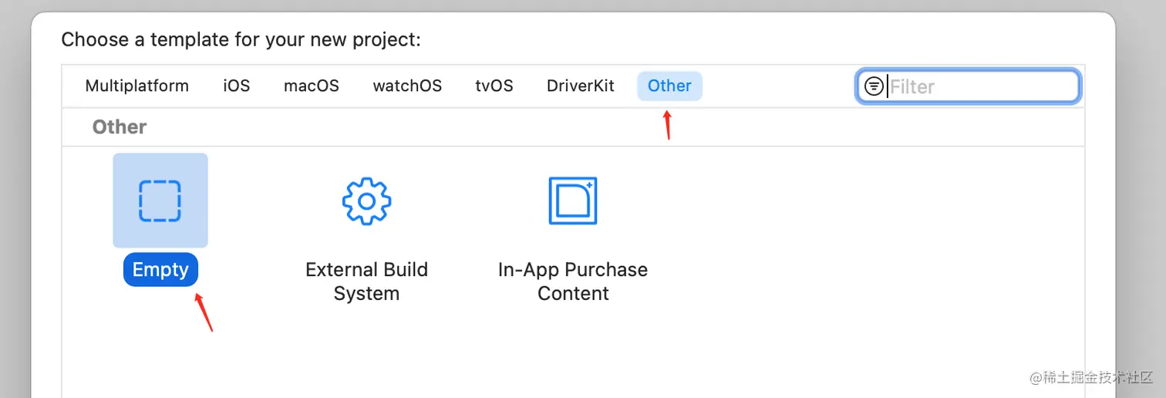Pick the In-App Purchase Content icon

pos(572,201)
